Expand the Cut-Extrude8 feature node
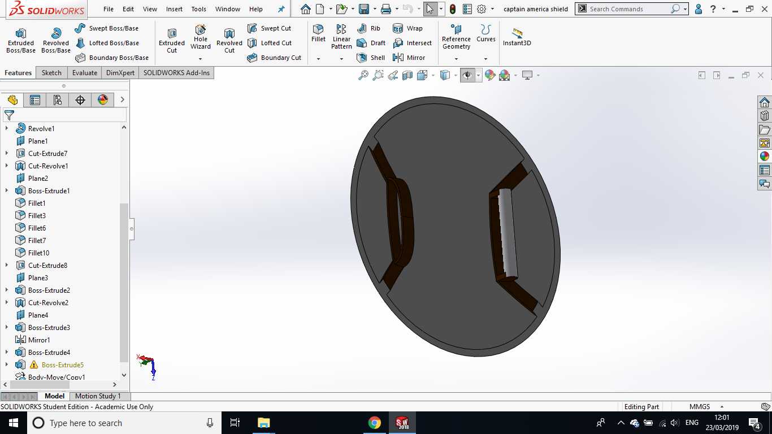 tap(7, 266)
